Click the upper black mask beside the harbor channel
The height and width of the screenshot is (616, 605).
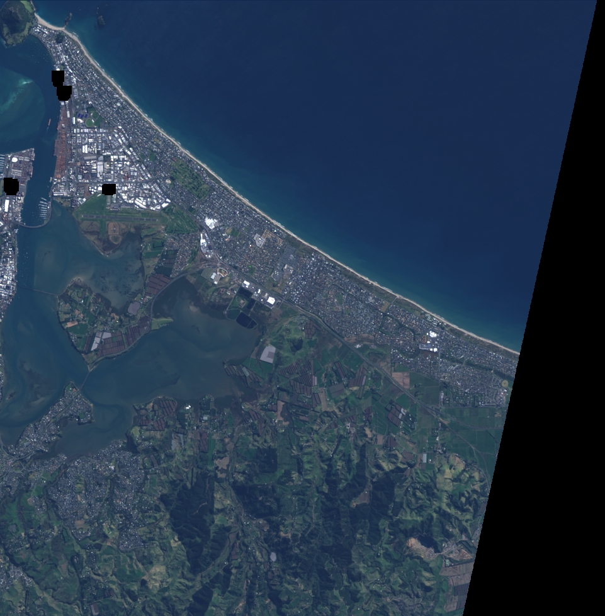[58, 77]
